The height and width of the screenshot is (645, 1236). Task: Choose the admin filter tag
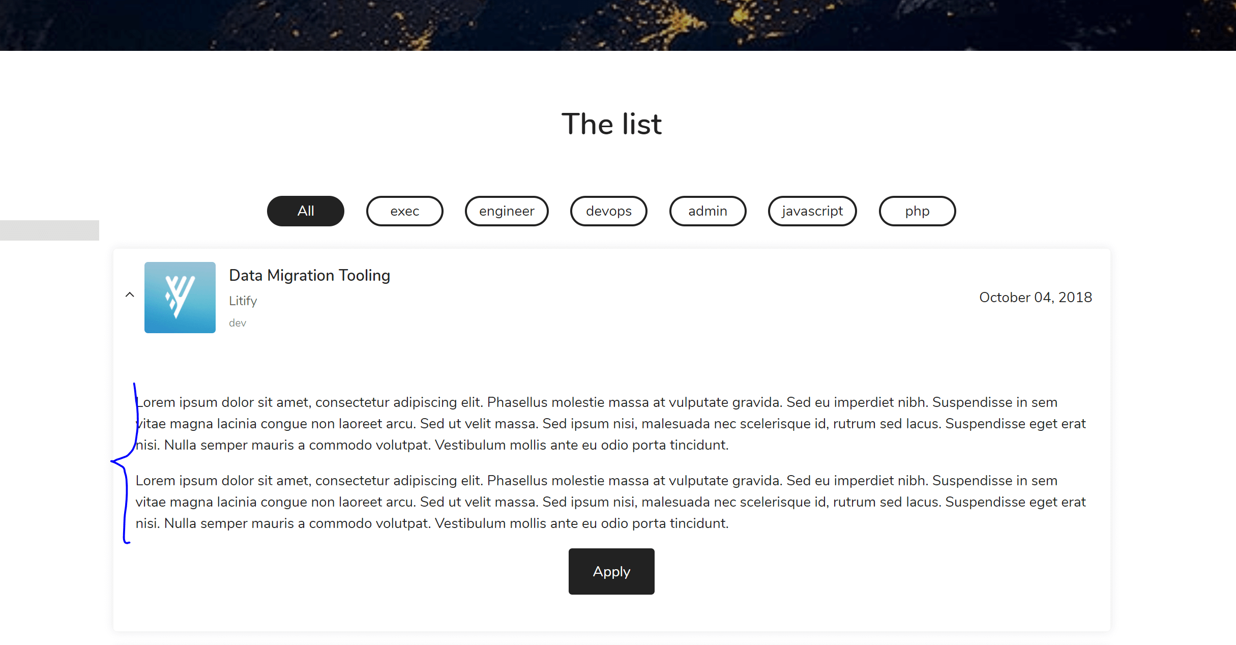click(708, 211)
